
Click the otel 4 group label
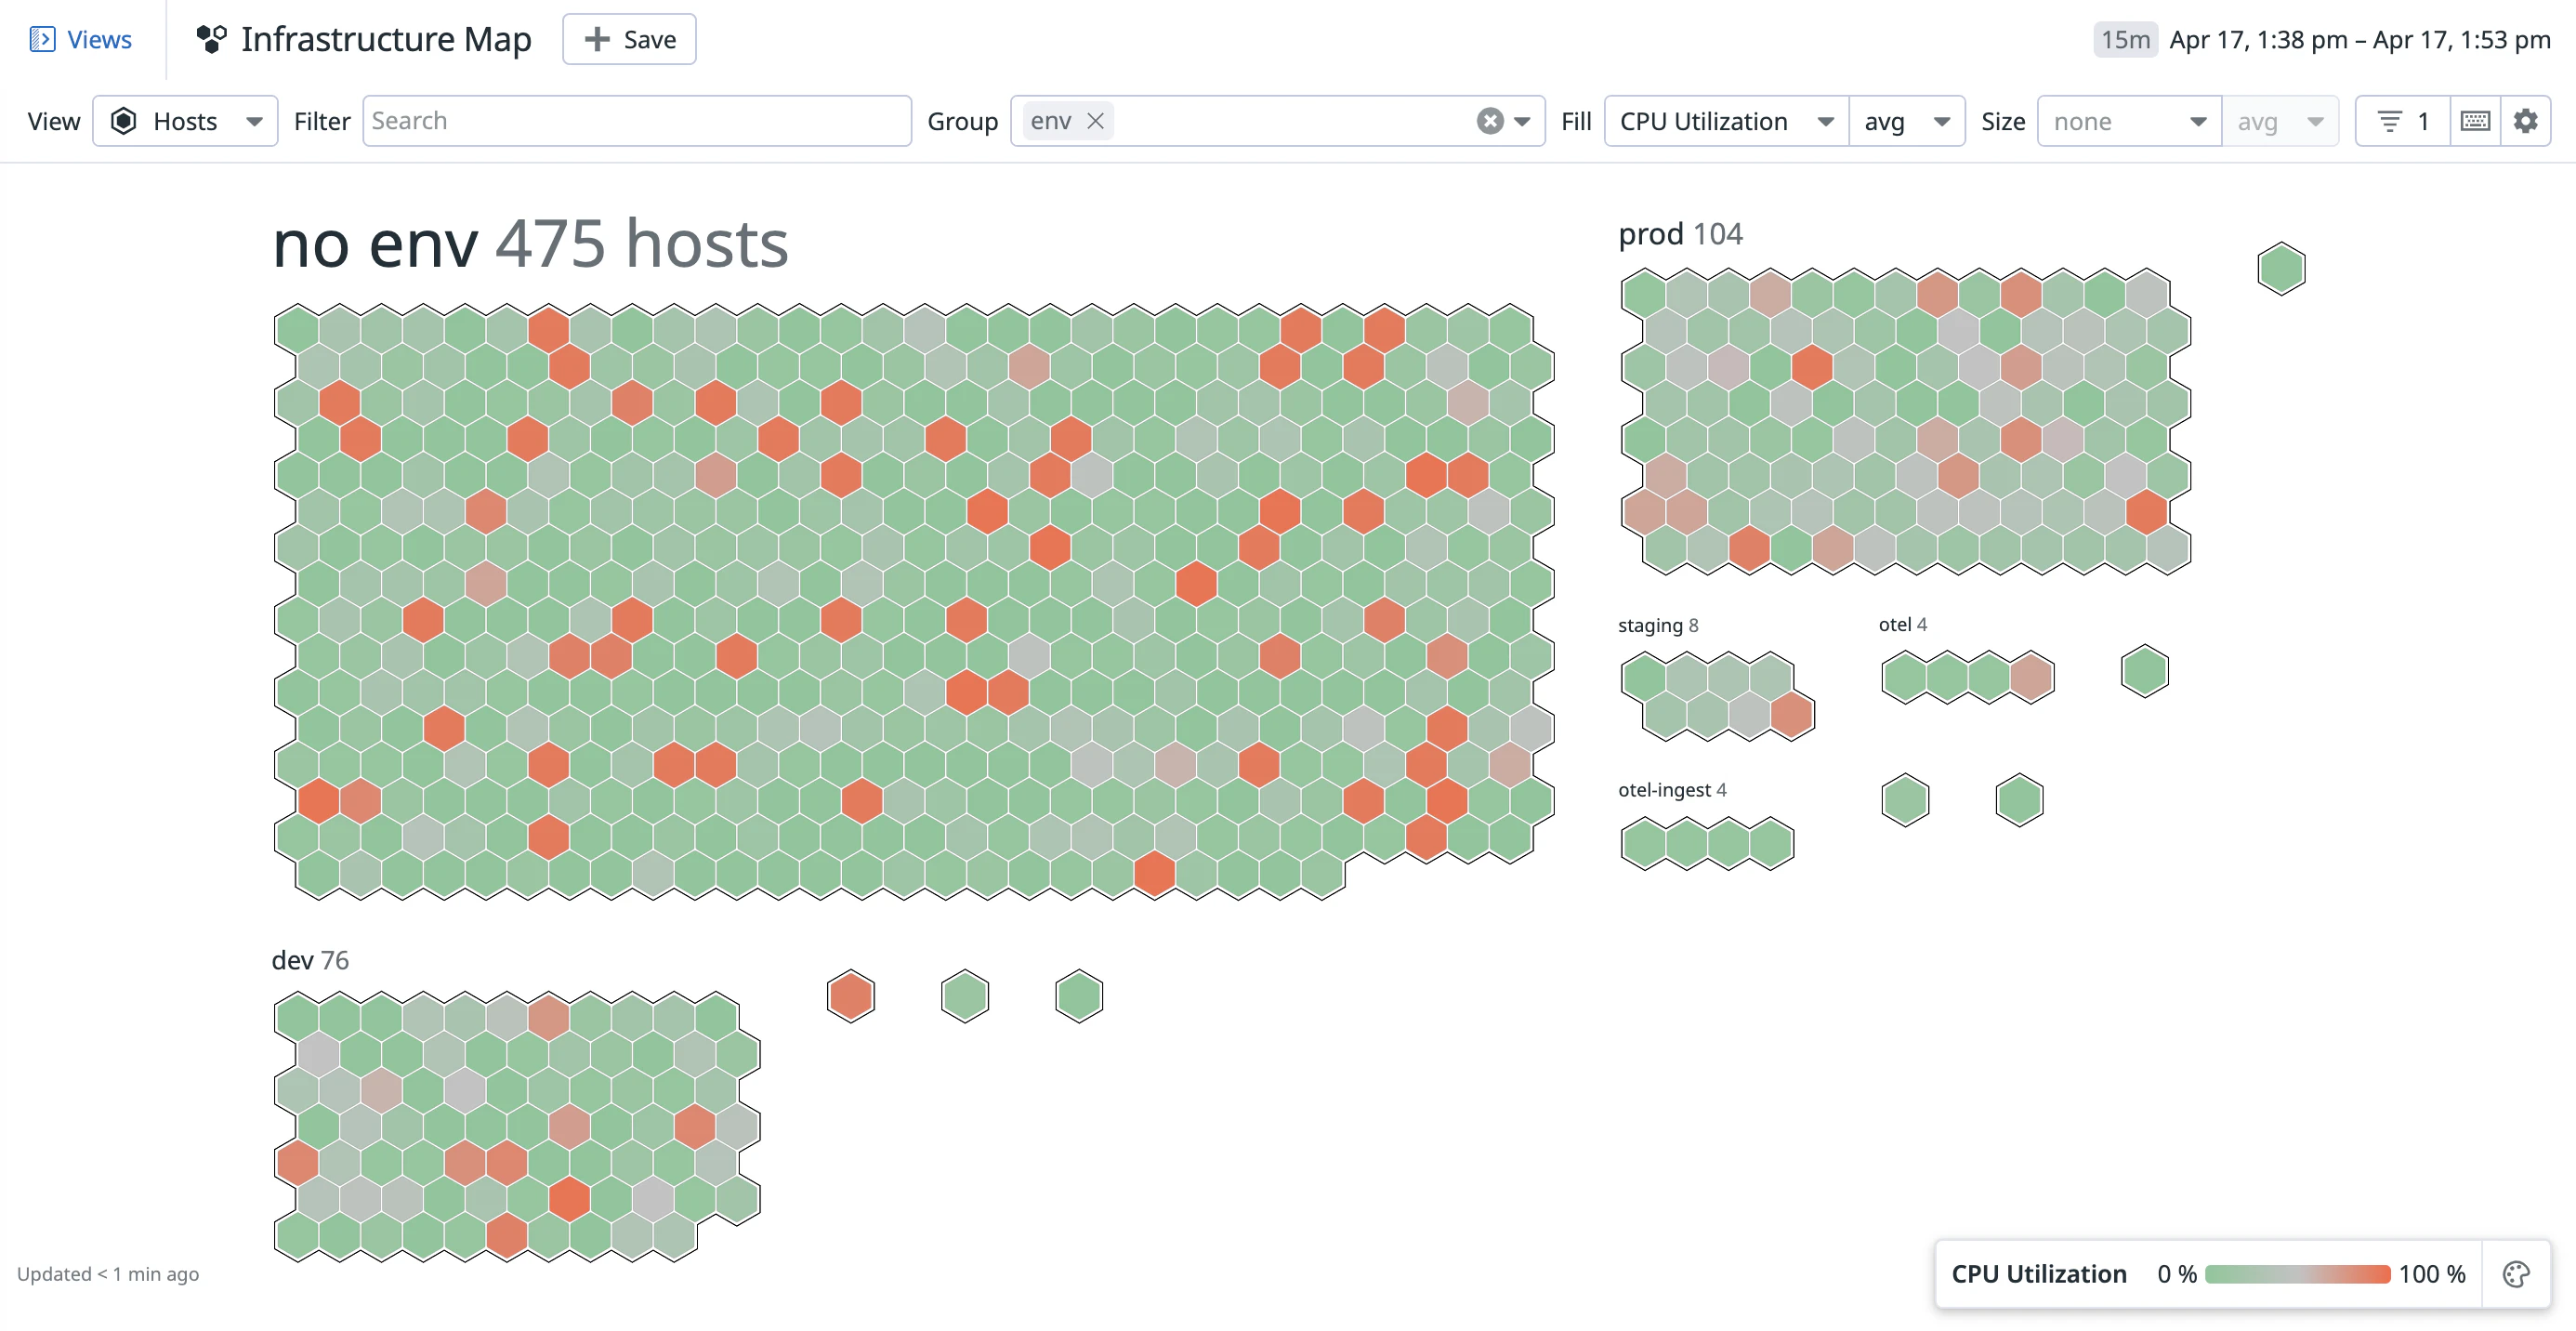point(1902,624)
